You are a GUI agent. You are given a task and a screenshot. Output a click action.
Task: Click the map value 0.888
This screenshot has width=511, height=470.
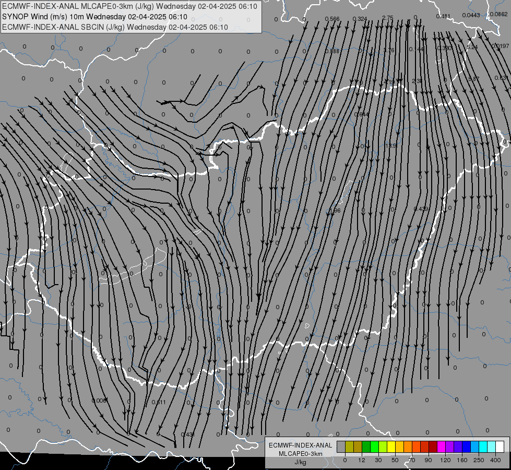click(332, 51)
